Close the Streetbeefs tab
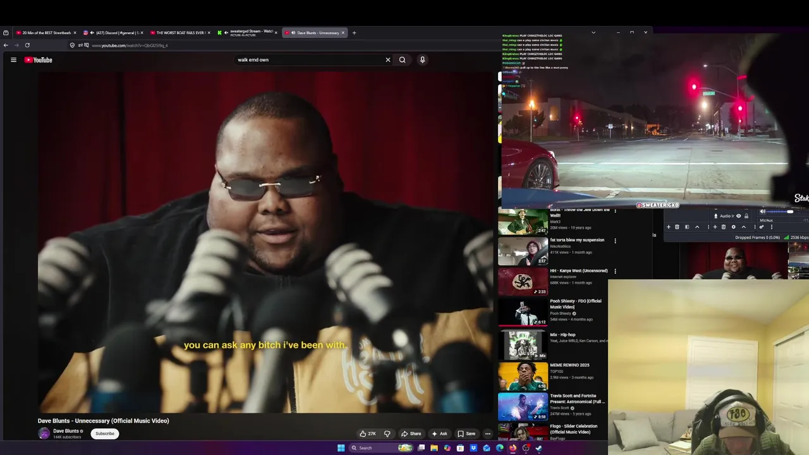 (75, 33)
